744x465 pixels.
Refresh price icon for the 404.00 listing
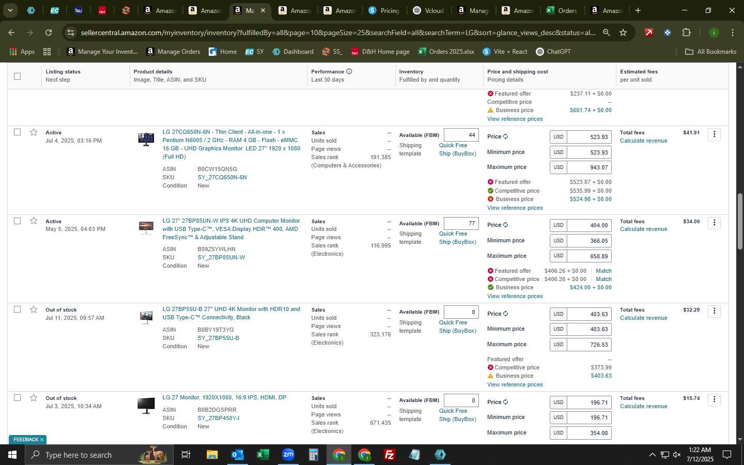[505, 225]
